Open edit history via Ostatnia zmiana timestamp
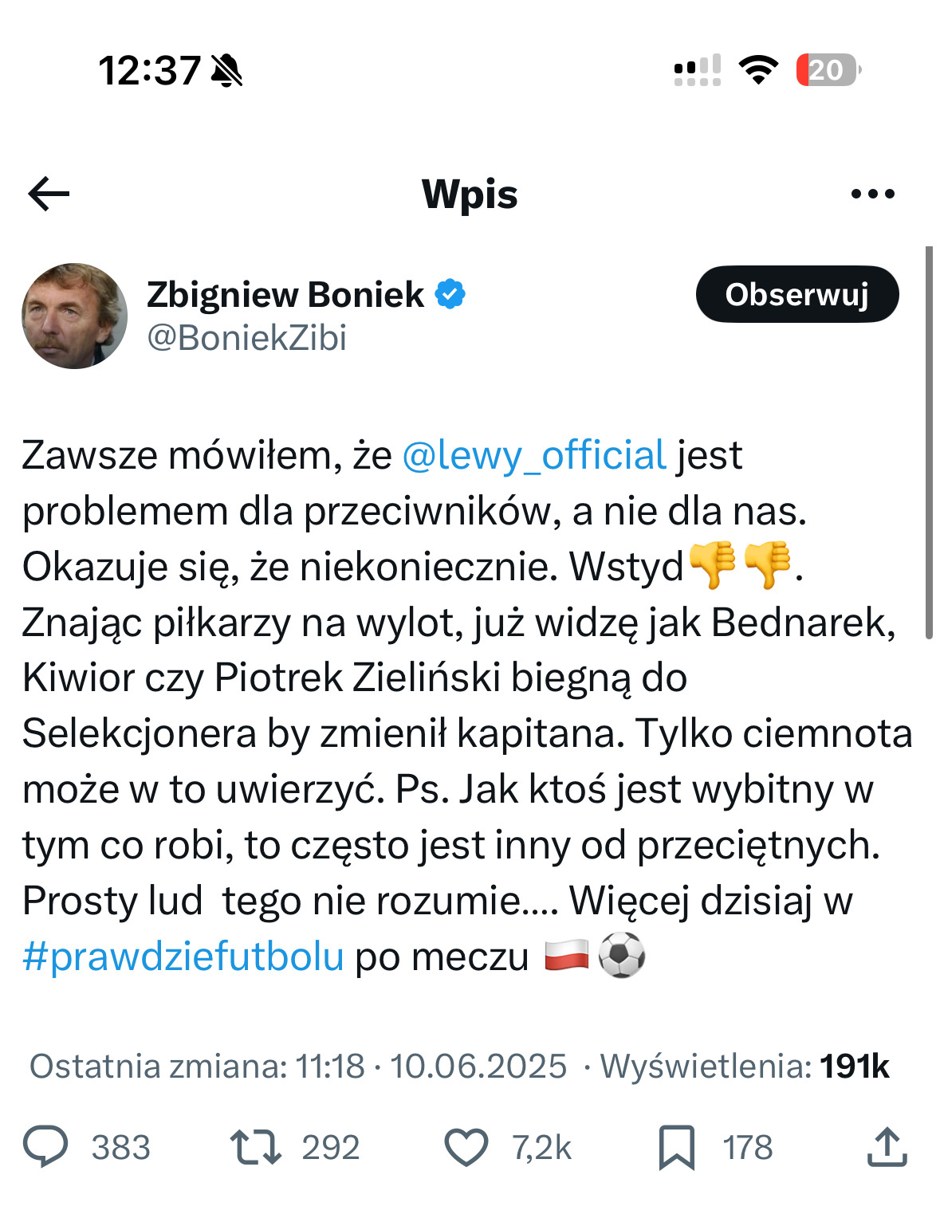 point(298,1066)
